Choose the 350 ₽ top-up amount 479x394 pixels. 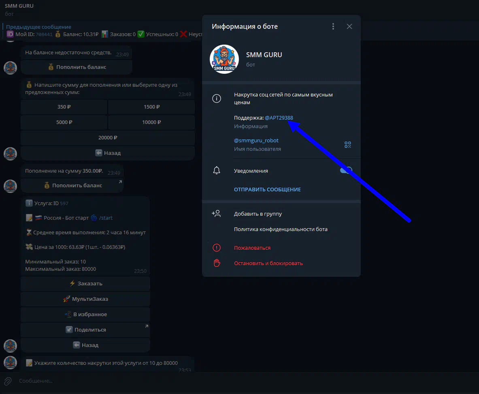[x=64, y=107]
